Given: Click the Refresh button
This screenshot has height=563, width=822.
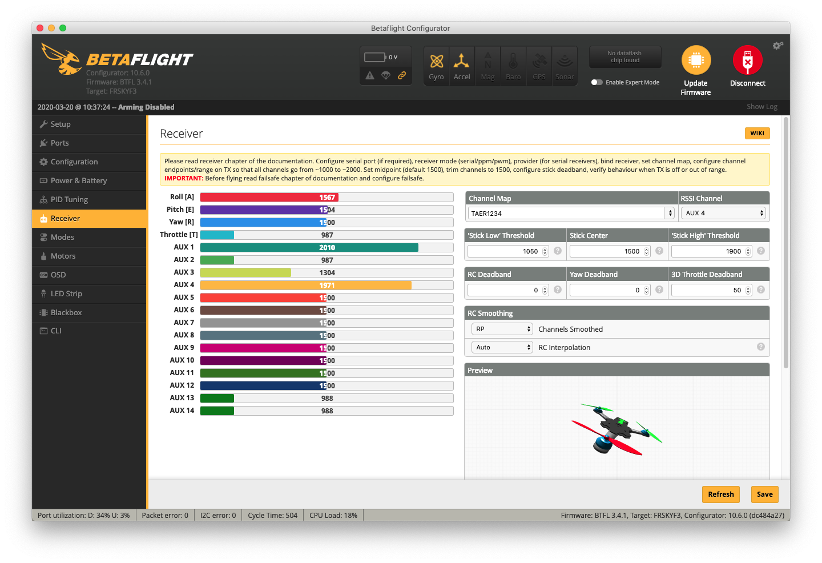Looking at the screenshot, I should click(721, 494).
